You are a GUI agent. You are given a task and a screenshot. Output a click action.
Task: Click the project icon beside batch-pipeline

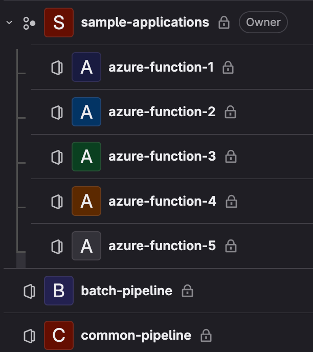coord(29,291)
